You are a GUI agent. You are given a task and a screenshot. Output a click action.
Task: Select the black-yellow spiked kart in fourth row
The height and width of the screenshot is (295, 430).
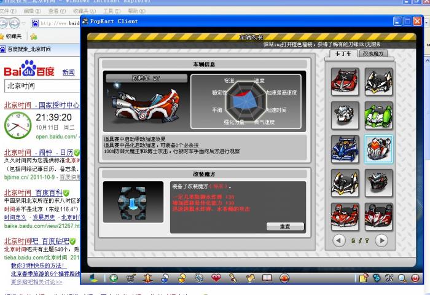tap(345, 183)
